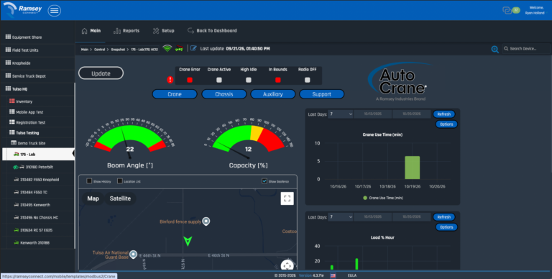Screen dimensions: 552x279
Task: Click the Field Test Units grid icon
Action: 8,50
